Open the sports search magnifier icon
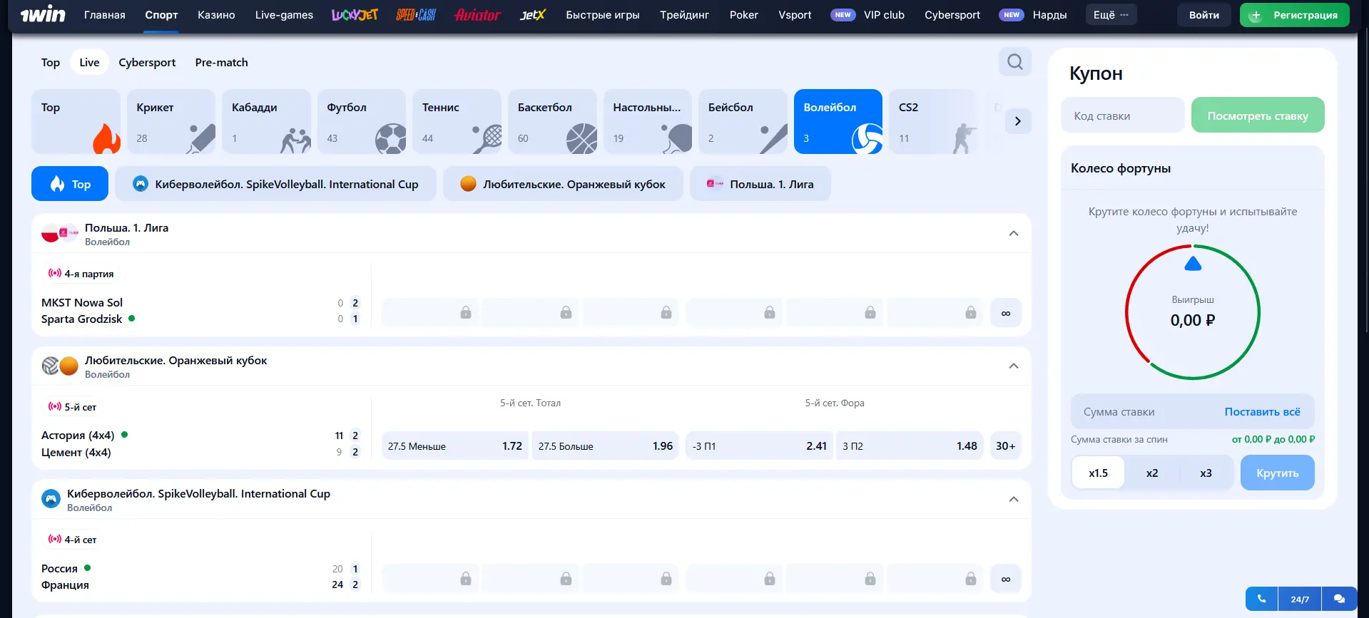This screenshot has height=618, width=1369. [1014, 62]
